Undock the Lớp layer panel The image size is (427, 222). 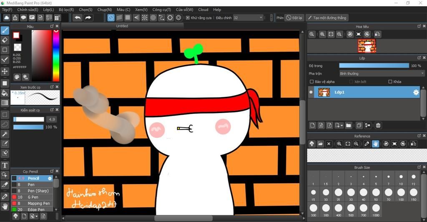pyautogui.click(x=419, y=58)
